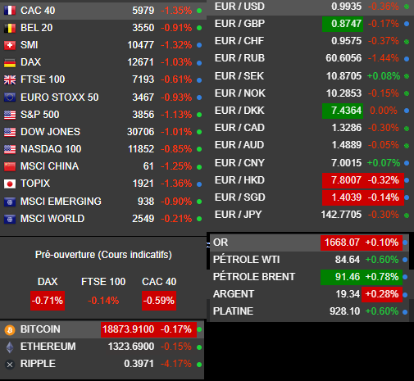Click the EU flag icon beside EURO STOXX 50
This screenshot has width=414, height=381.
[x=10, y=98]
